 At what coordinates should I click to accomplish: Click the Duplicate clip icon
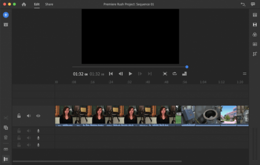tap(6, 128)
